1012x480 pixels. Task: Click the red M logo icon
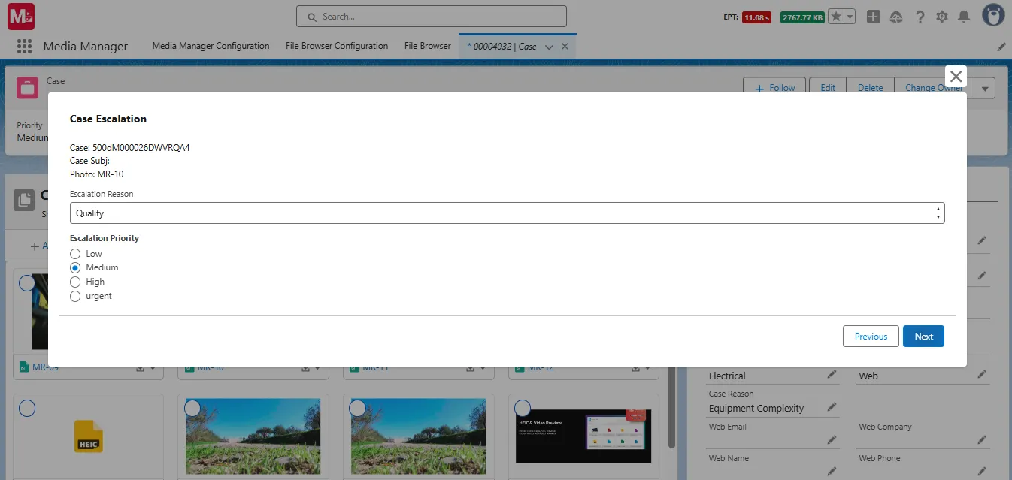pyautogui.click(x=21, y=16)
